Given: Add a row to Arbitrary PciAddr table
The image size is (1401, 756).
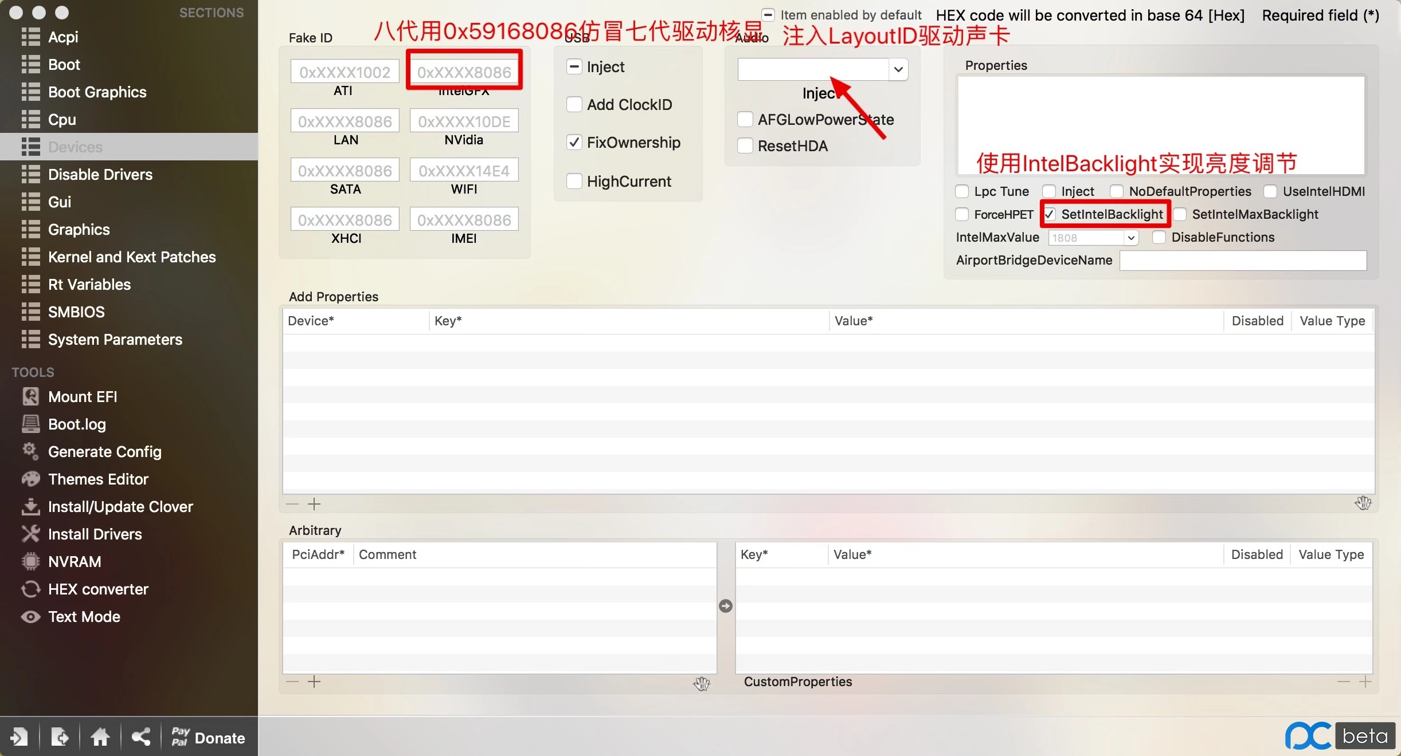Looking at the screenshot, I should point(314,682).
